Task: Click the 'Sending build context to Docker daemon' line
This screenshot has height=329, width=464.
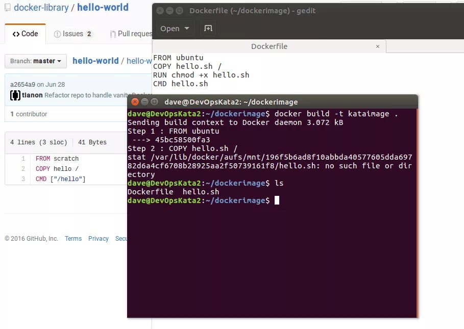Action: [x=235, y=122]
